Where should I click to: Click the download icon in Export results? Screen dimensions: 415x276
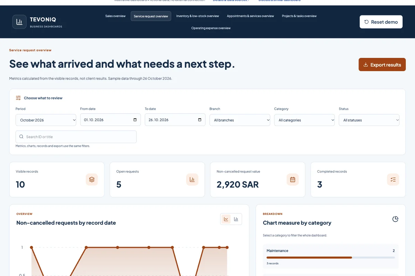[x=366, y=65]
